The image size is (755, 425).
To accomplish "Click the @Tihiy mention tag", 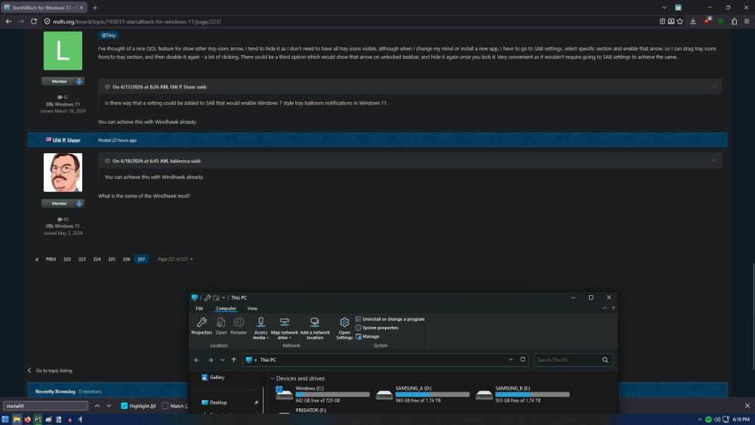I will 109,35.
